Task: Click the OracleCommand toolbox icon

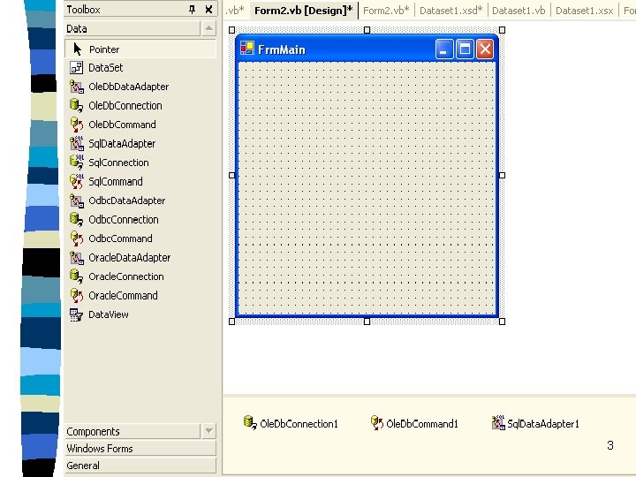Action: pyautogui.click(x=76, y=295)
